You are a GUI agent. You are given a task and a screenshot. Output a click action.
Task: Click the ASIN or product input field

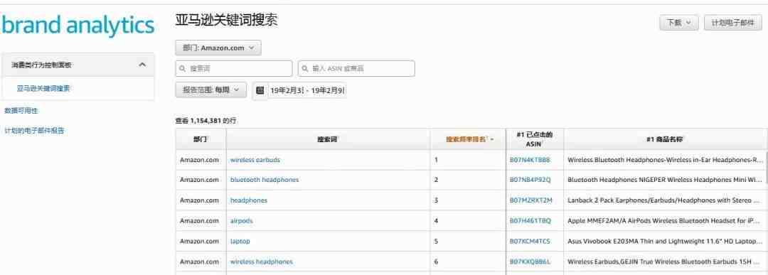[x=356, y=68]
